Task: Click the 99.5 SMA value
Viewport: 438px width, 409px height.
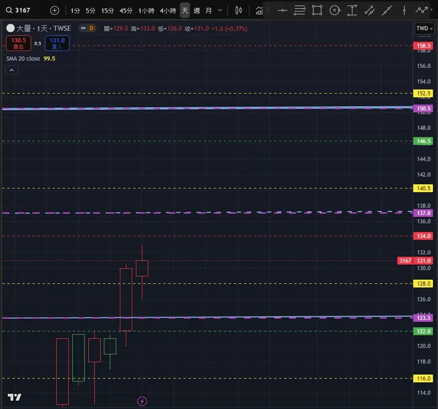Action: tap(50, 59)
